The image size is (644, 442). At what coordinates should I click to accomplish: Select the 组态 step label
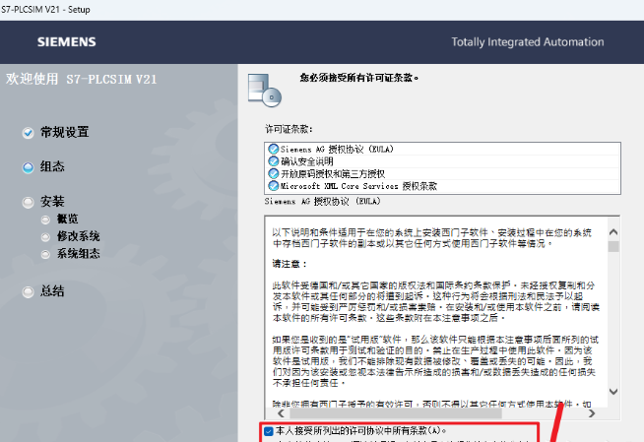pos(52,167)
